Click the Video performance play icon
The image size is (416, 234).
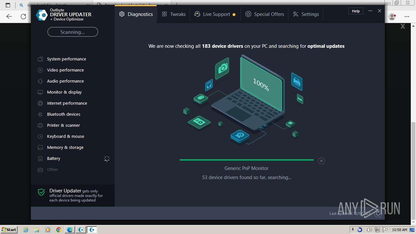coord(40,70)
